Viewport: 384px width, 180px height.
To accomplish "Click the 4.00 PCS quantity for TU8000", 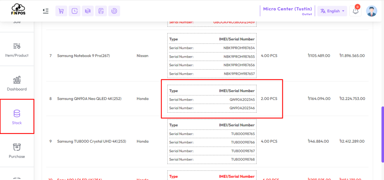I will (x=269, y=141).
